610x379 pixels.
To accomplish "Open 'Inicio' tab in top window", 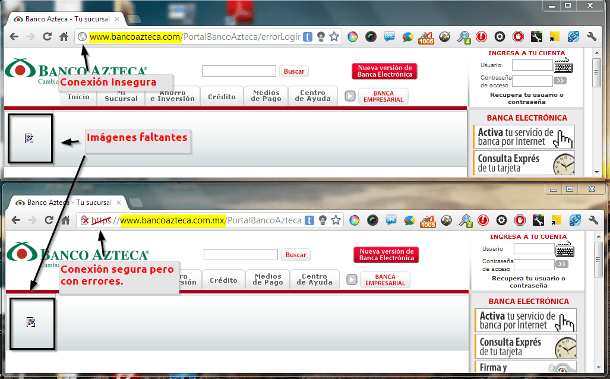I will pos(78,97).
